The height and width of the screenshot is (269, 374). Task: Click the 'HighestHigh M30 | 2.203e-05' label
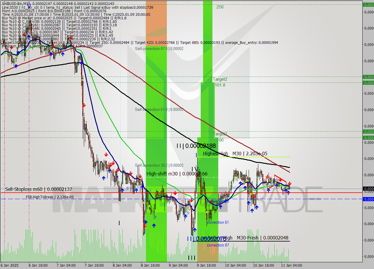tap(235, 154)
